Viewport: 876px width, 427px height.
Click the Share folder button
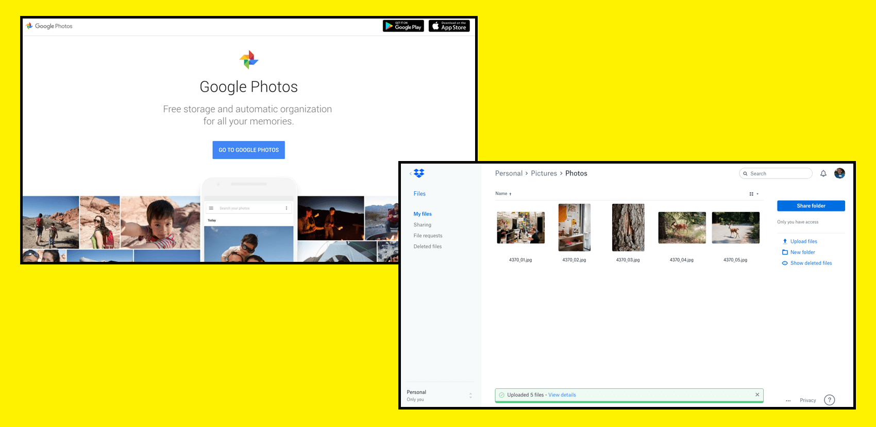point(811,206)
